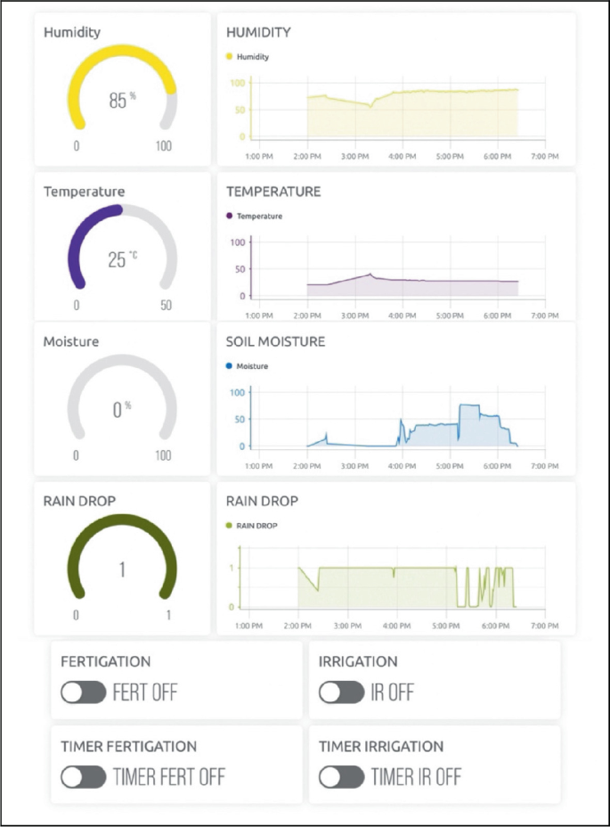Click the SOIL MOISTURE chart title
The image size is (610, 827).
click(x=275, y=342)
